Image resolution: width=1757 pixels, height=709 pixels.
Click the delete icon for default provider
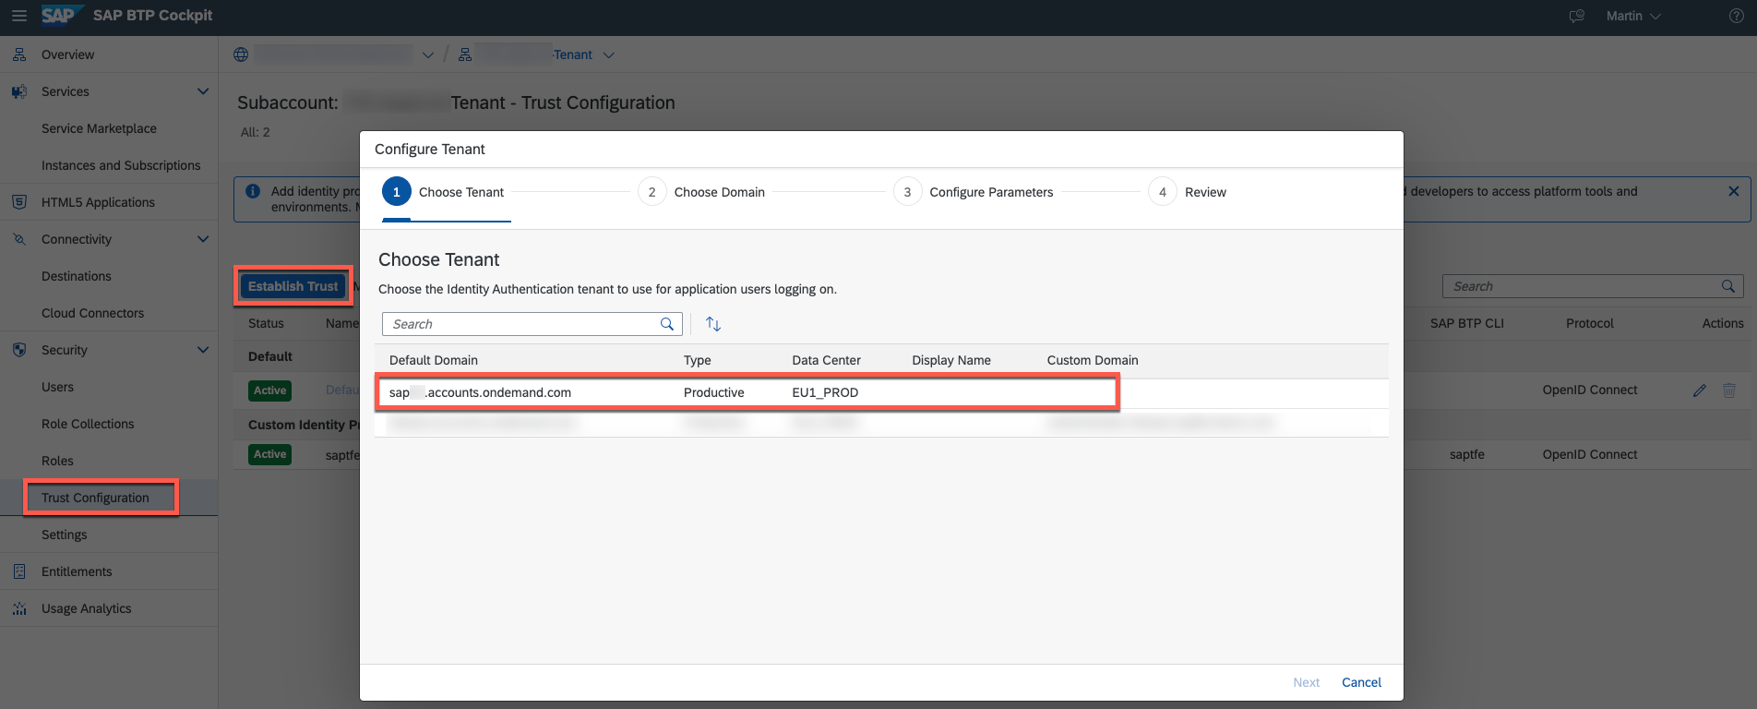[1729, 391]
